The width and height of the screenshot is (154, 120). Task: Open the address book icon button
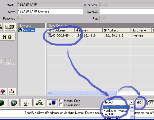coord(10,27)
